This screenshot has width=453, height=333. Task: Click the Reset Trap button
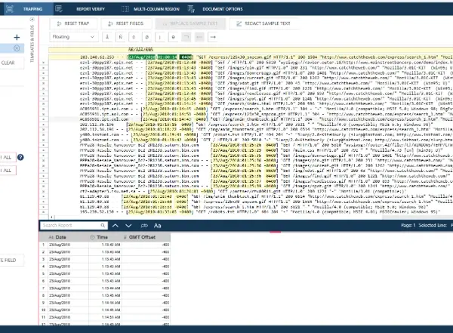(x=73, y=23)
